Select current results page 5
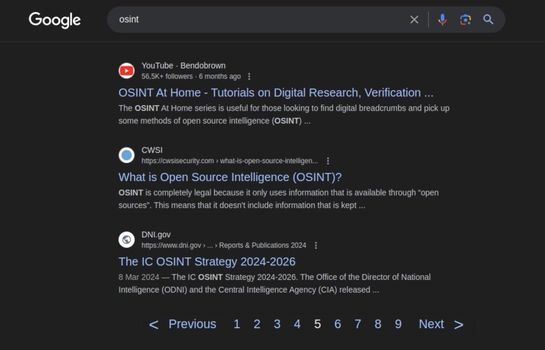The width and height of the screenshot is (545, 350). pyautogui.click(x=317, y=324)
